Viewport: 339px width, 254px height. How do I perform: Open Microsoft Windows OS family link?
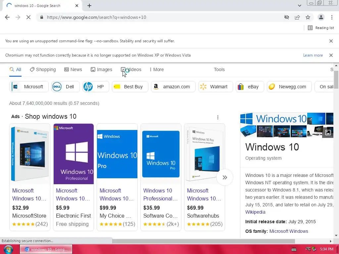(289, 231)
